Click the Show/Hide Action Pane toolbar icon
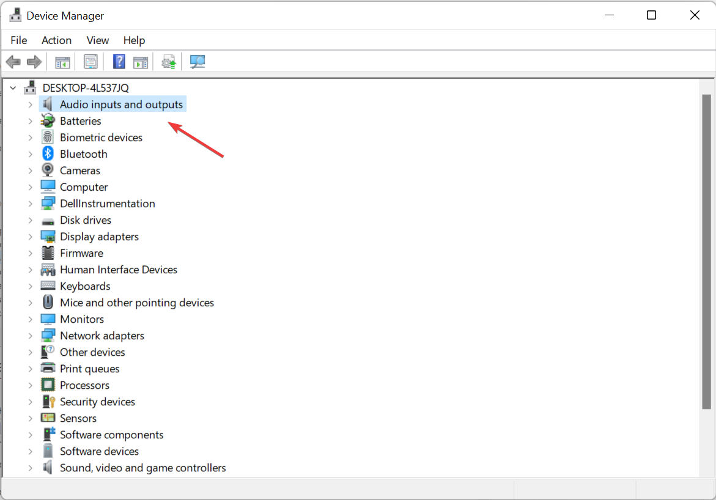This screenshot has height=500, width=716. (x=141, y=62)
